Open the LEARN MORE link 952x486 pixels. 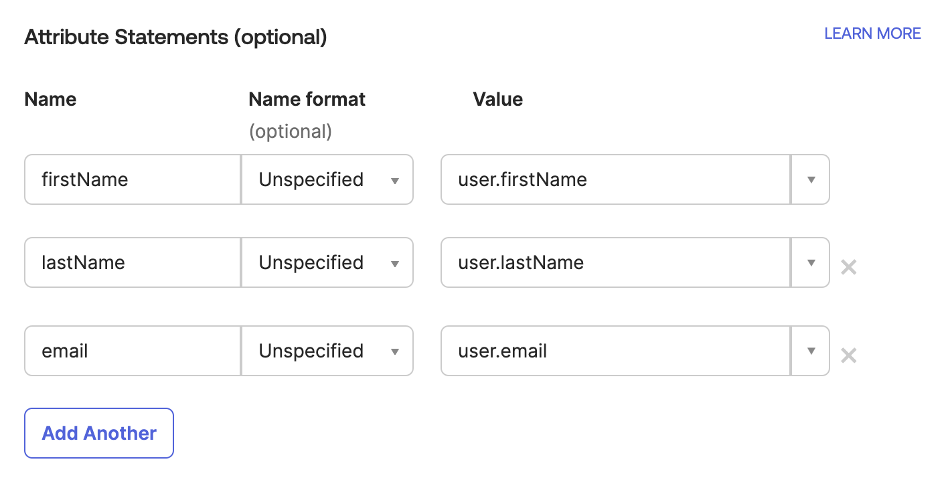coord(872,33)
